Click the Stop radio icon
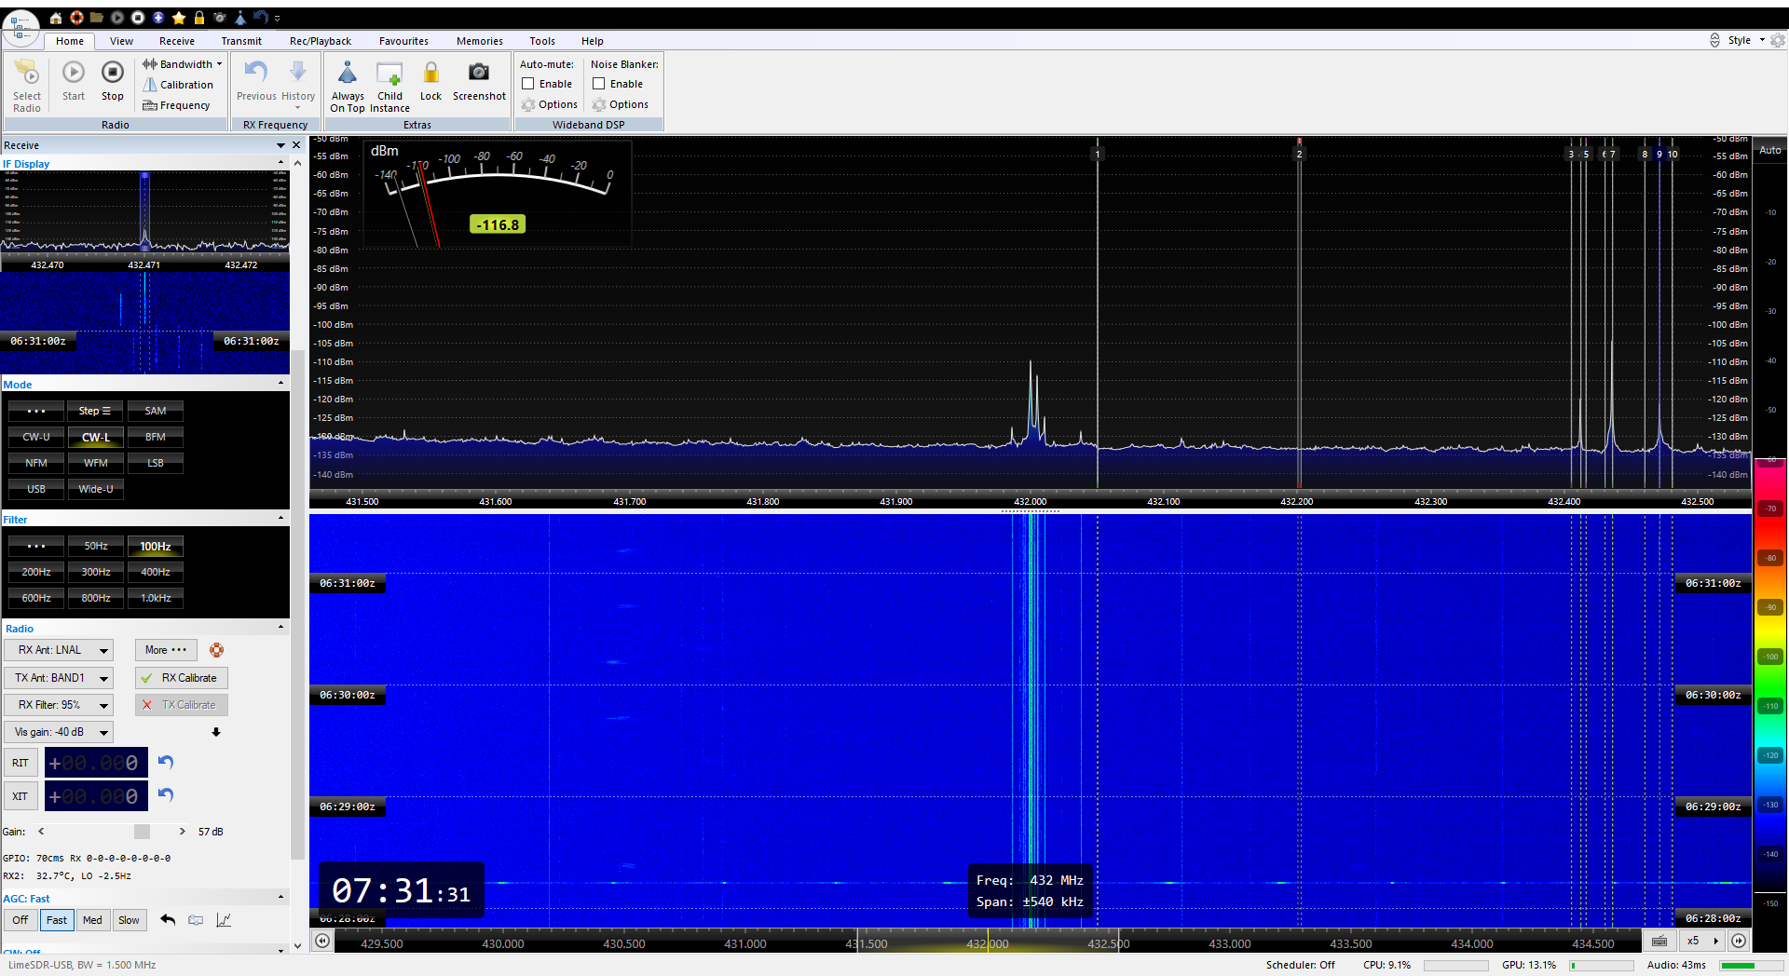 pos(113,73)
